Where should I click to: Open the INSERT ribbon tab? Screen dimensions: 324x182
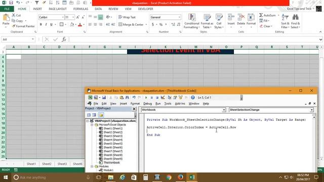[x=37, y=9]
